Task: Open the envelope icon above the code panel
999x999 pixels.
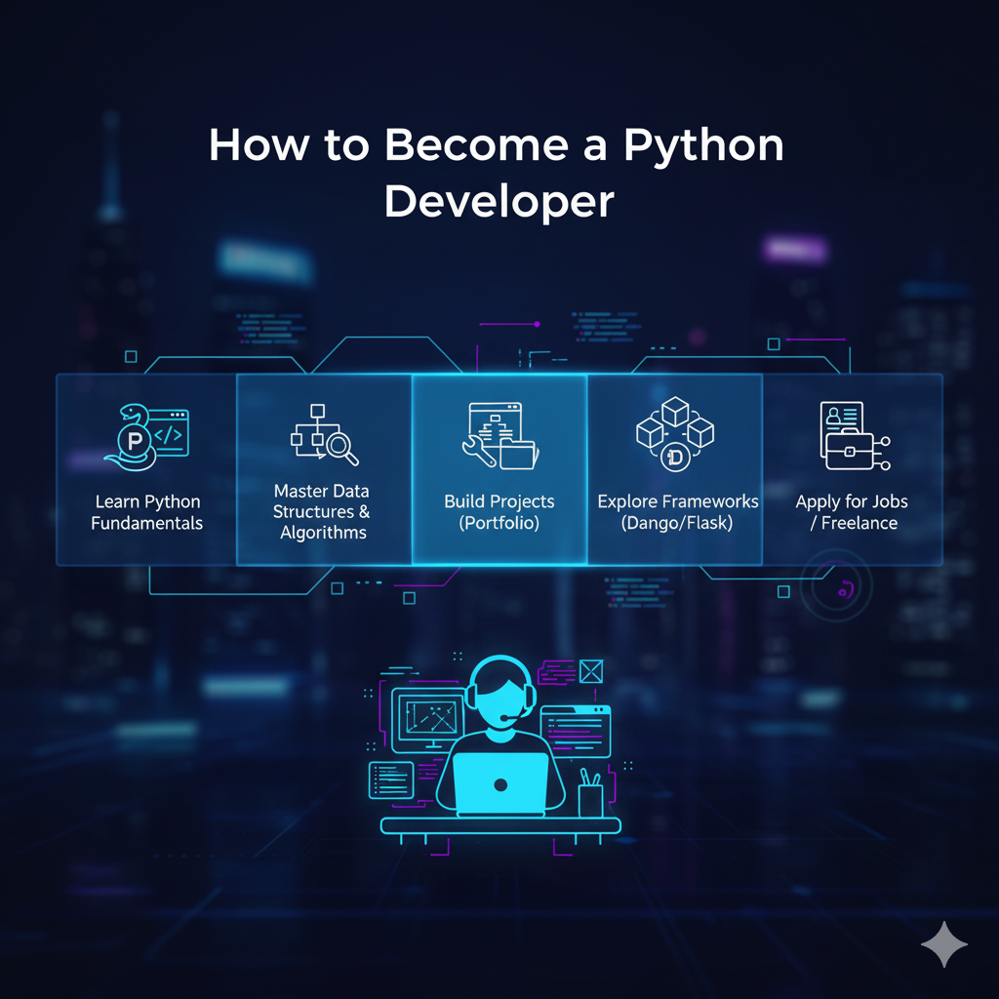Action: (x=589, y=669)
